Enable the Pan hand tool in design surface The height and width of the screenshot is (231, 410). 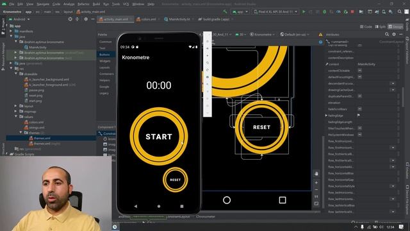(316, 173)
